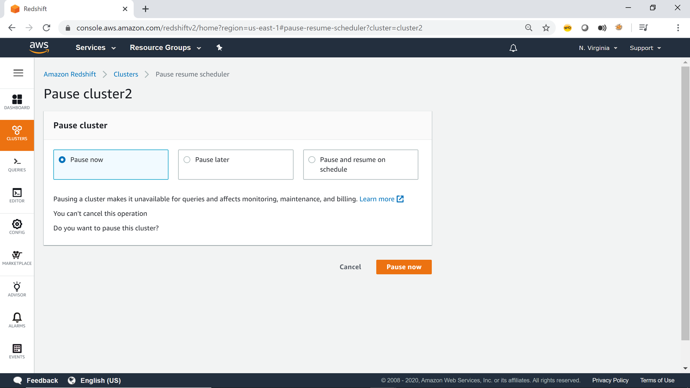Image resolution: width=690 pixels, height=388 pixels.
Task: Open the Editor sidebar icon
Action: tap(17, 196)
